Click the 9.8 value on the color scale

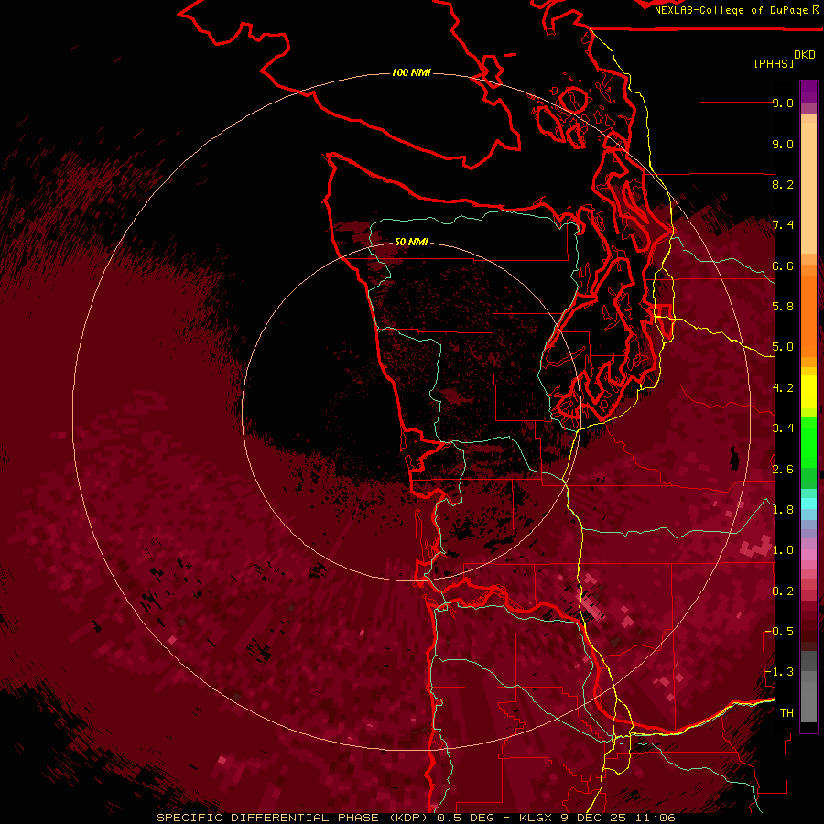point(783,103)
